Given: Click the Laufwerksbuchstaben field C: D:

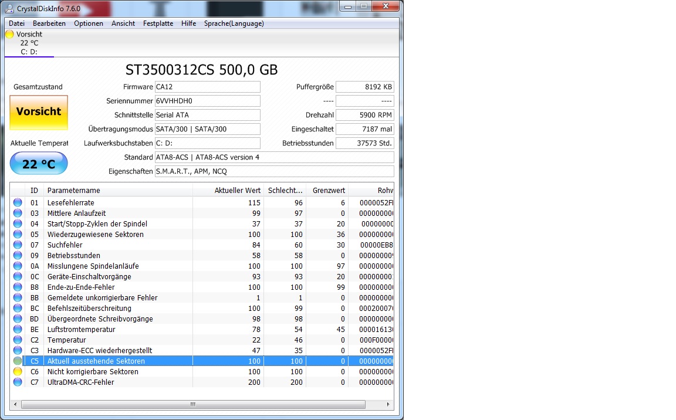Looking at the screenshot, I should coord(207,143).
